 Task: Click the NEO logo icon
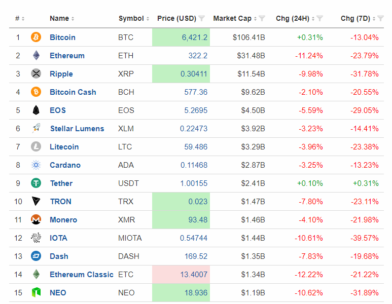[36, 292]
